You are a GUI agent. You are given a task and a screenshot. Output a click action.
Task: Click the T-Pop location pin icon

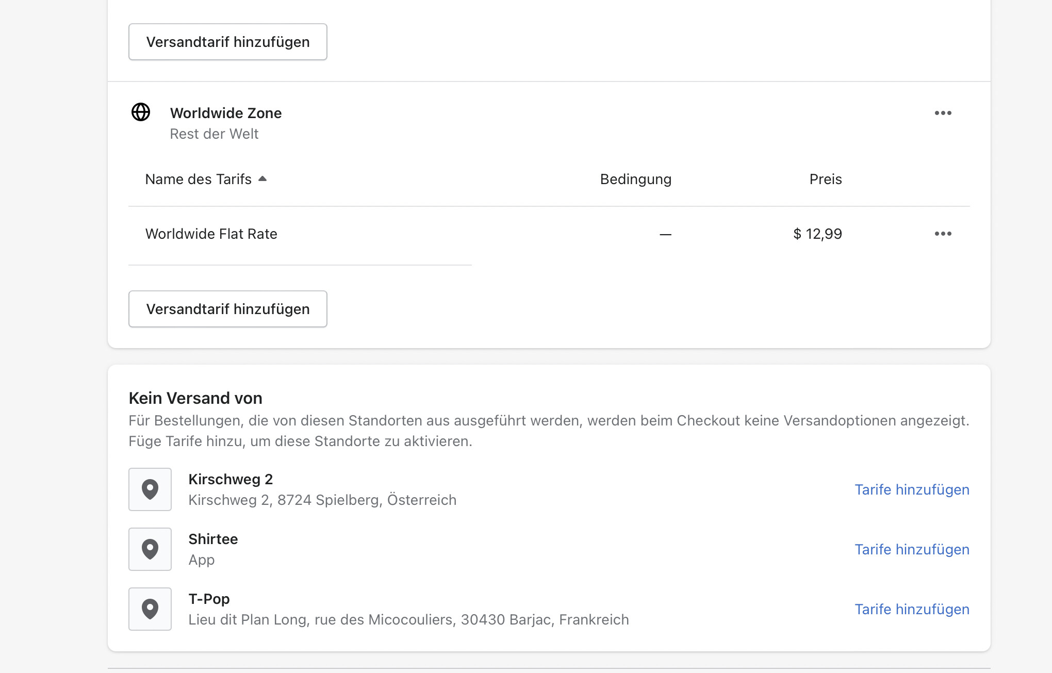(150, 609)
